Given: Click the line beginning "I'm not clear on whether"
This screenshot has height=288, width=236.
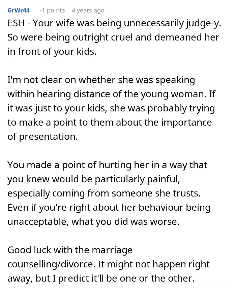Looking at the screenshot, I should point(101,80).
